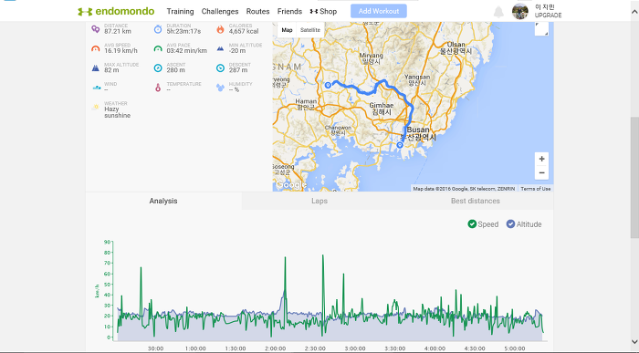Click the route end marker near Busan
Screen dimensions: 639x353
point(400,145)
